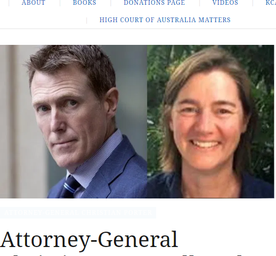Open High Court of Australia Matters

(165, 20)
